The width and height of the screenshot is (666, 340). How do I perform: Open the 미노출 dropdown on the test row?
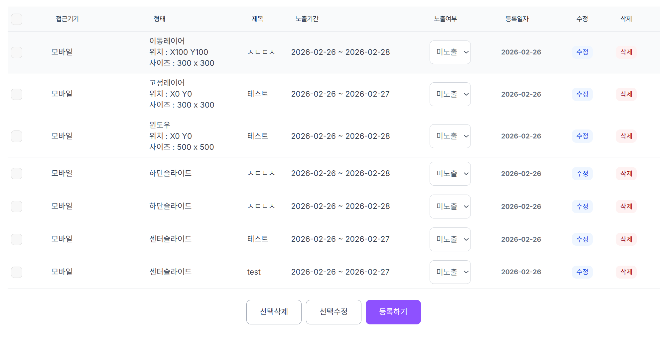tap(450, 272)
